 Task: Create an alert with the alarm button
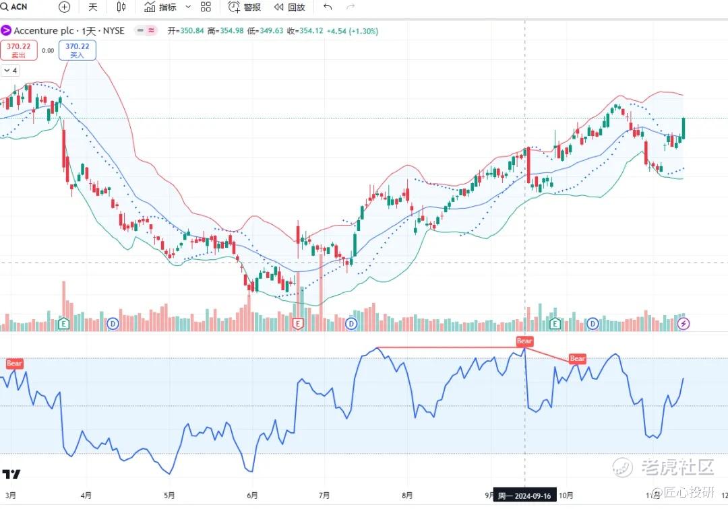click(x=244, y=7)
